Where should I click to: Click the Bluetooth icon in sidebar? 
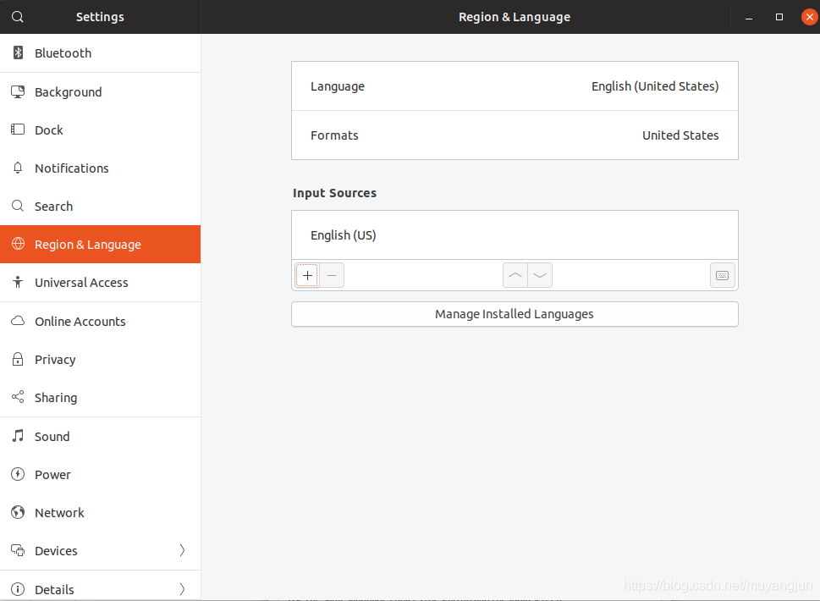18,52
